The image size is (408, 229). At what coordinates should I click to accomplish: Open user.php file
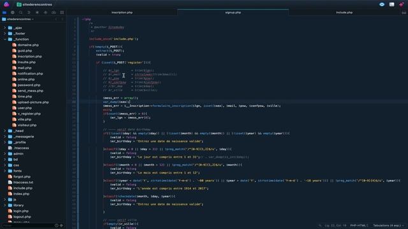24,108
